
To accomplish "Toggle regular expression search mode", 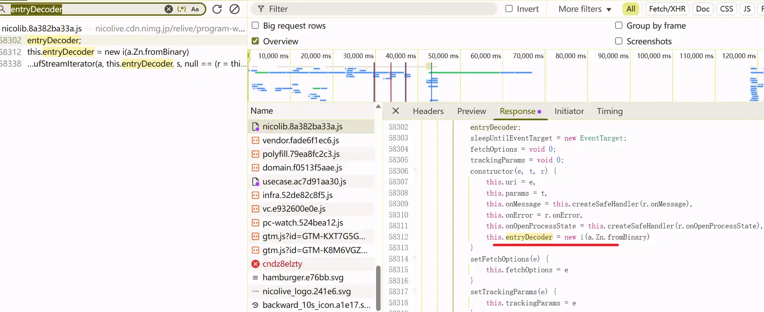I will click(x=182, y=9).
